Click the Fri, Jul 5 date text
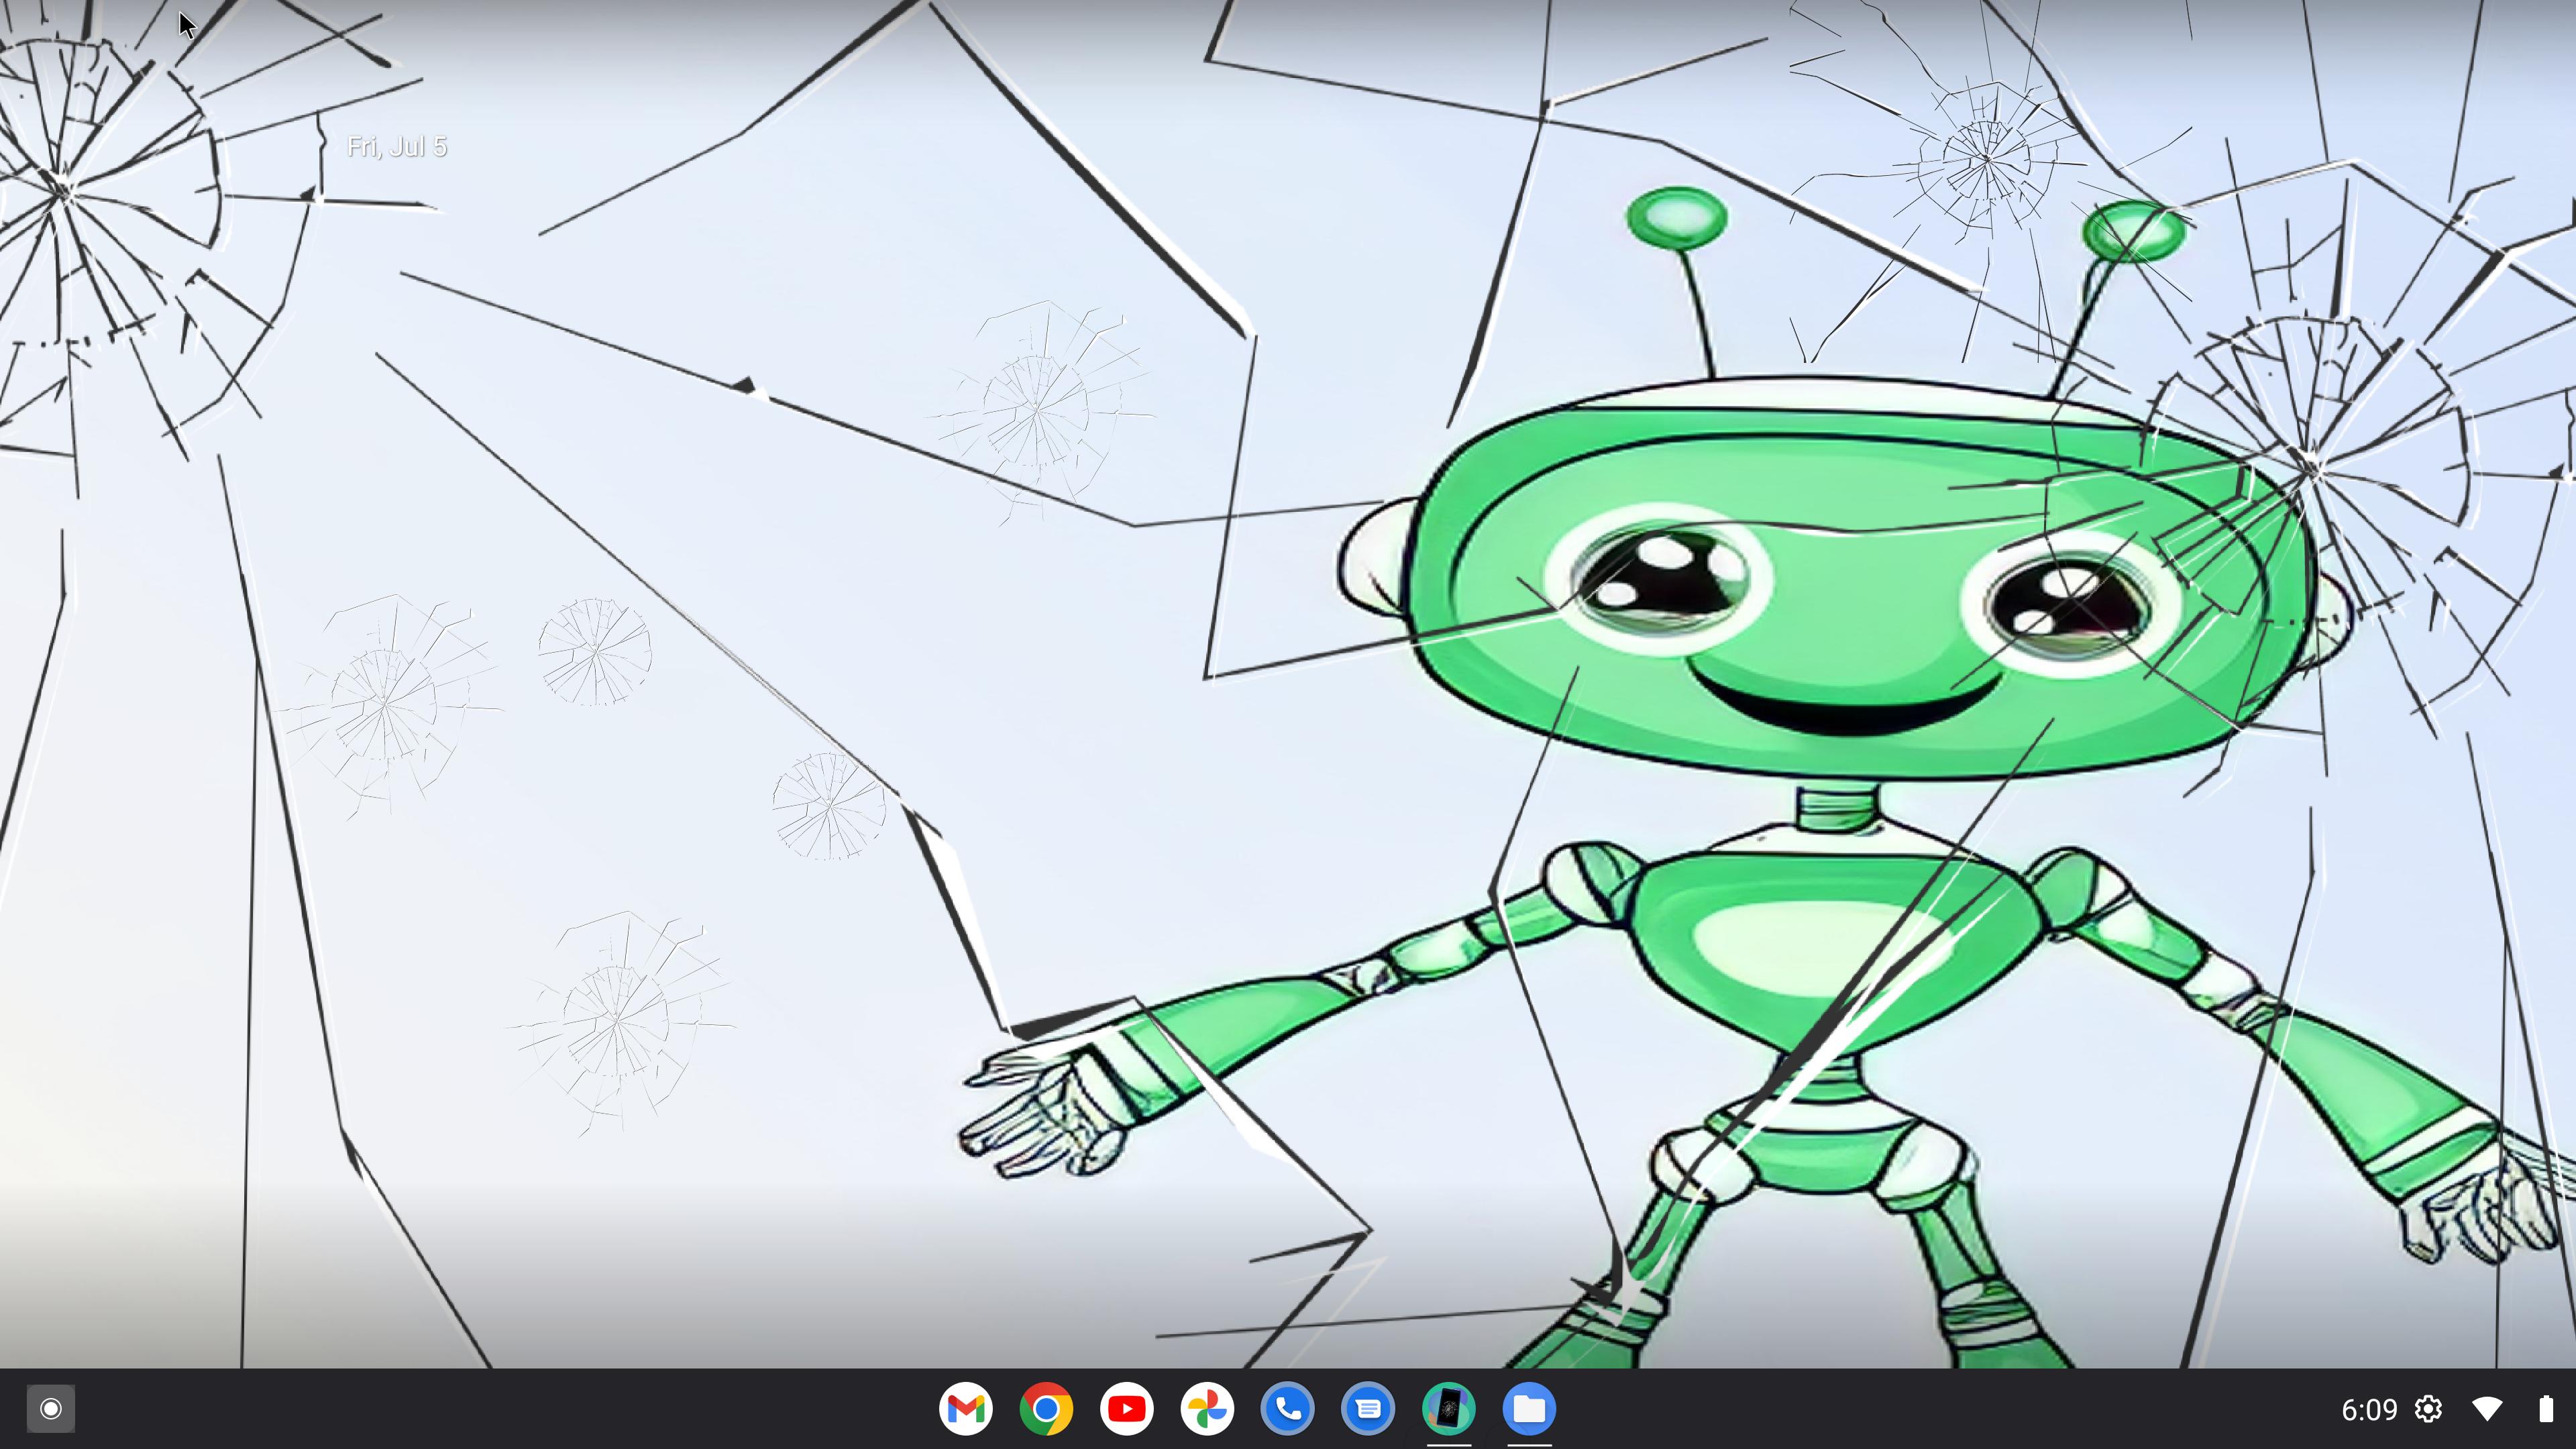Viewport: 2576px width, 1449px height. click(397, 147)
